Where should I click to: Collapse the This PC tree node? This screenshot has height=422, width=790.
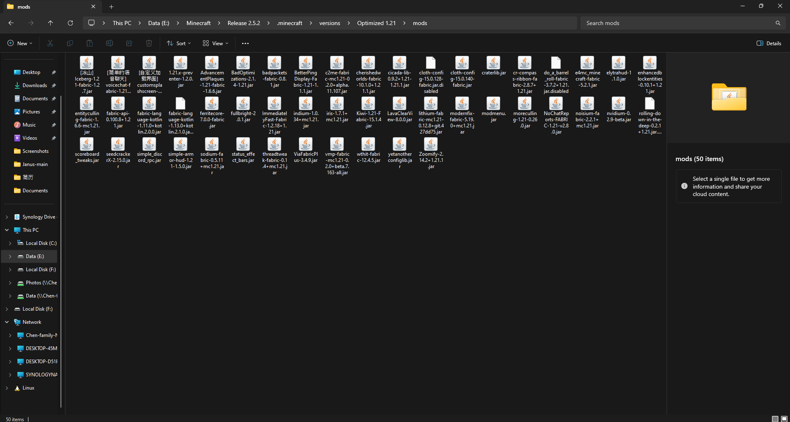[7, 230]
